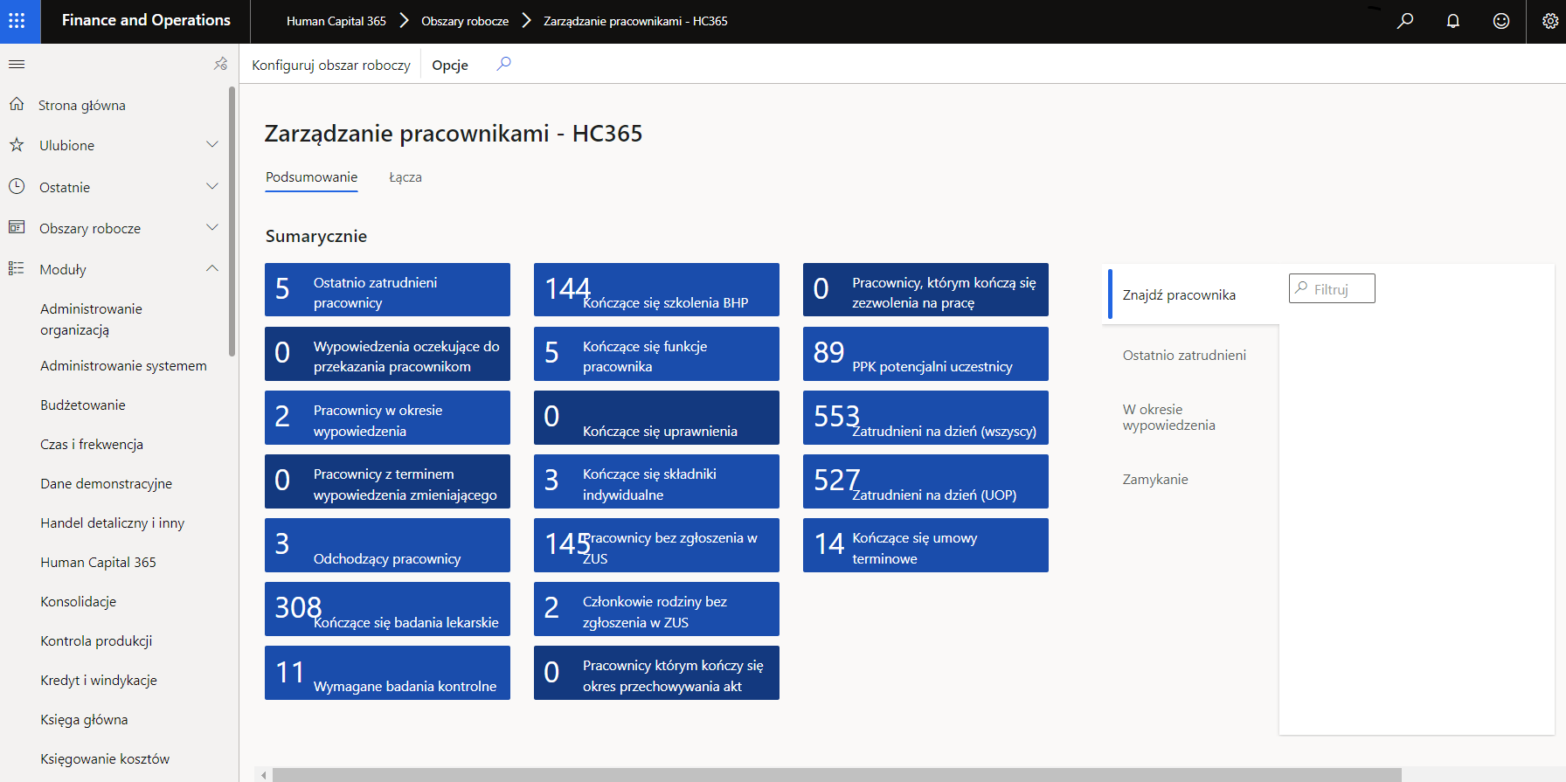Click the Finance and Operations title

(146, 20)
